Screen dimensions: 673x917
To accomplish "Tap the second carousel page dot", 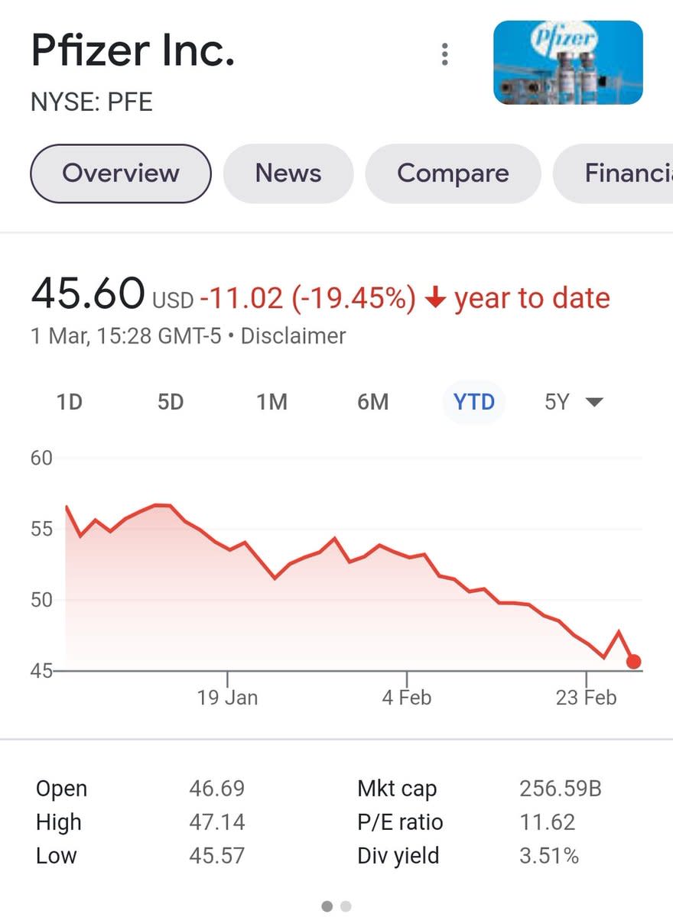I will click(346, 906).
